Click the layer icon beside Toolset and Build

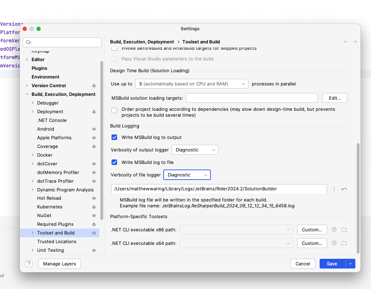coord(94,233)
